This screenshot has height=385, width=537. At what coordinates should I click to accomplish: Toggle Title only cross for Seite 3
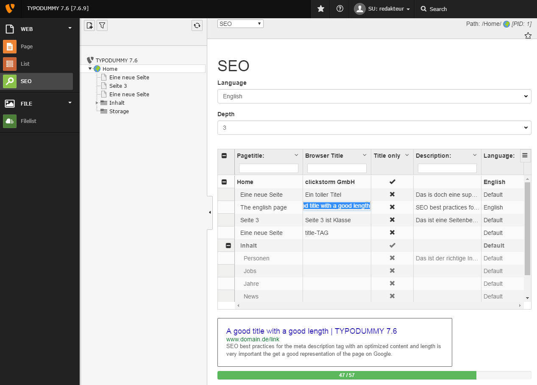(392, 220)
